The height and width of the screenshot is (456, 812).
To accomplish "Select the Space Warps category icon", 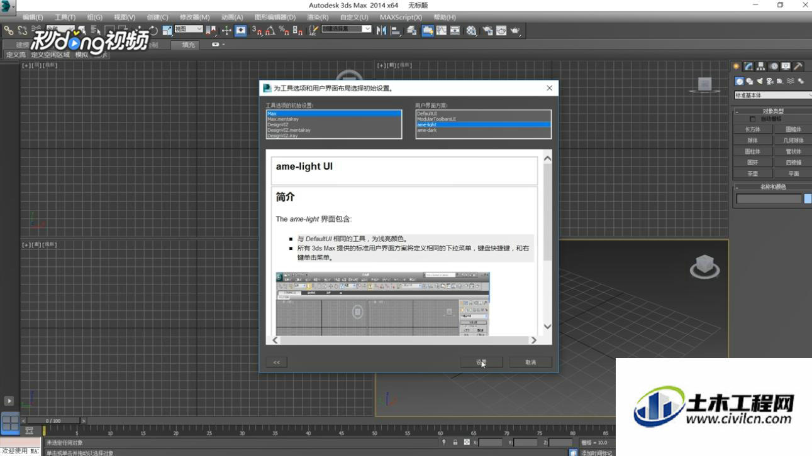I will 791,81.
